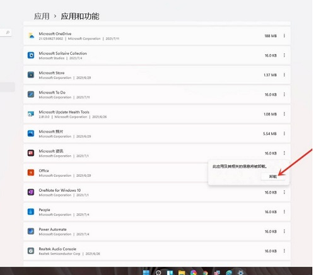This screenshot has width=316, height=275.
Task: Click the 1.37 MB size for Microsoft Store
Action: click(x=270, y=75)
